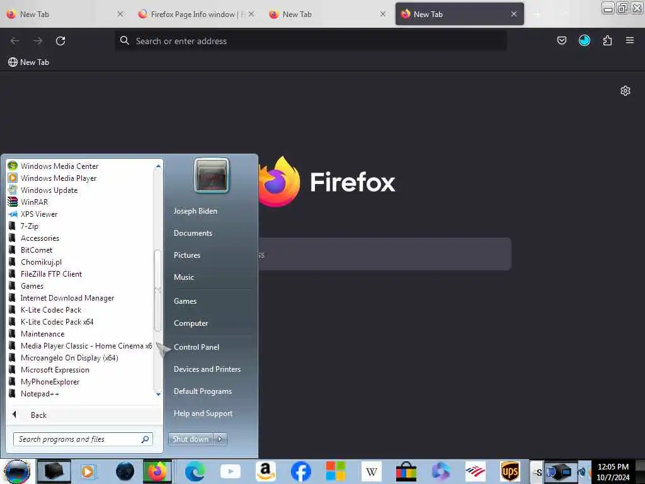Open Firefox account icon
This screenshot has height=484, width=645.
[x=584, y=40]
